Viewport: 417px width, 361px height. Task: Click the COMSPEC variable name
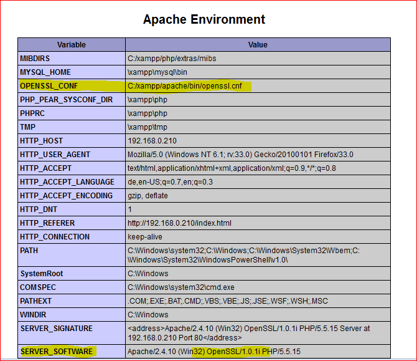(38, 287)
